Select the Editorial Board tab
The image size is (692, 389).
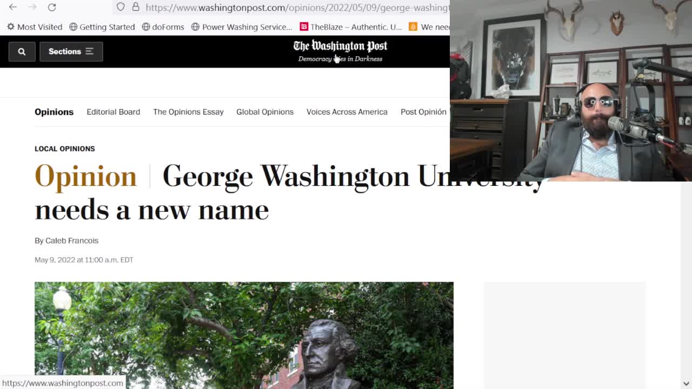113,112
